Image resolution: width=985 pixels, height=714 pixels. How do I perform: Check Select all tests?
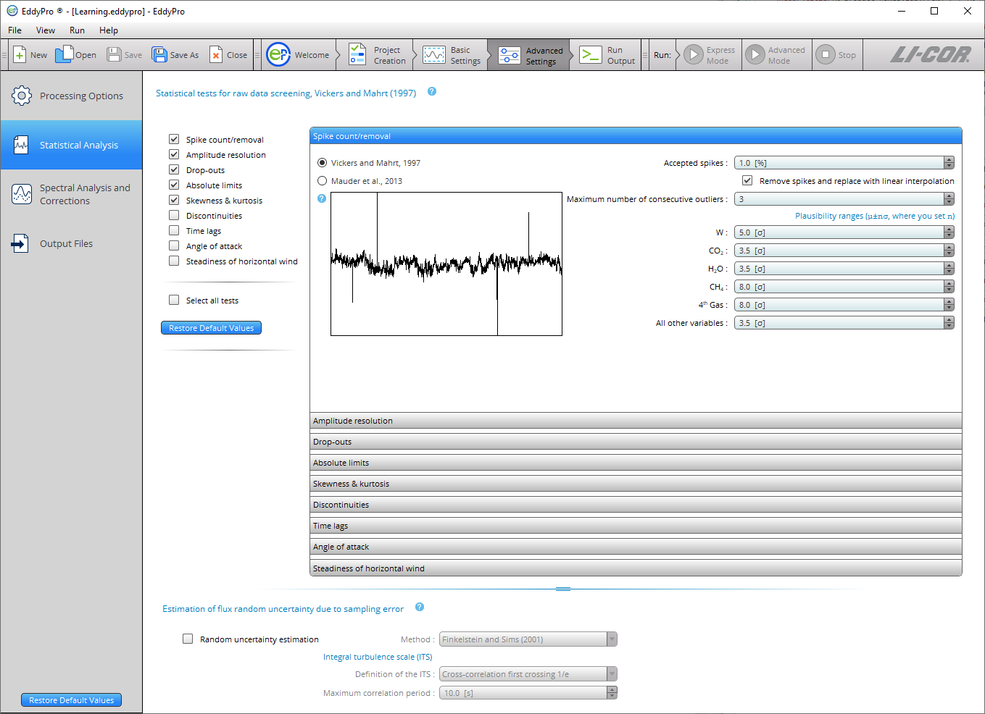(x=174, y=300)
